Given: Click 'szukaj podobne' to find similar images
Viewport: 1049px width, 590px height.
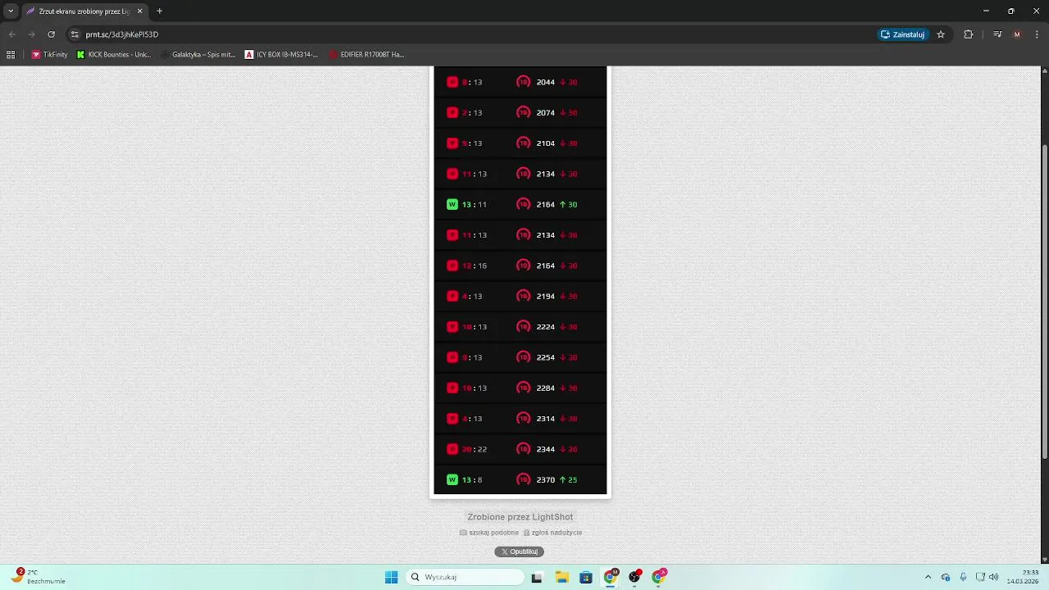Looking at the screenshot, I should coord(489,533).
